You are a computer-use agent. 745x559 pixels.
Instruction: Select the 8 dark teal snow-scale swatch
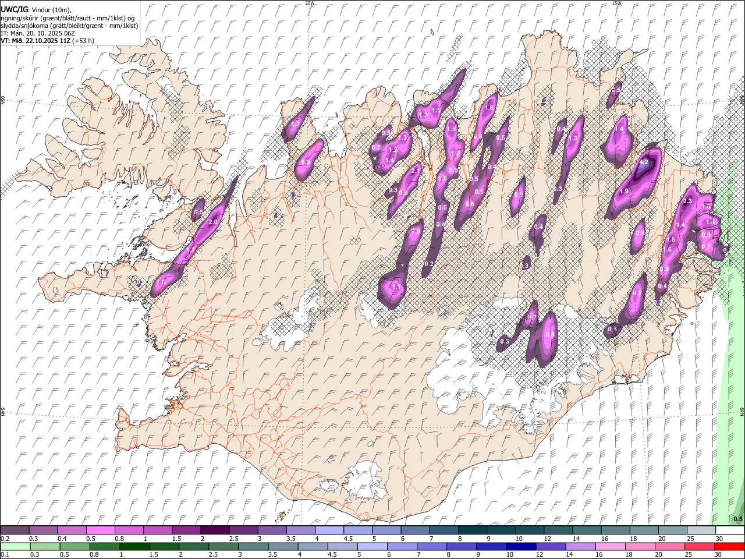point(472,530)
